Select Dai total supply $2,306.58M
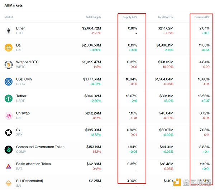215x190 pixels. tap(91, 45)
